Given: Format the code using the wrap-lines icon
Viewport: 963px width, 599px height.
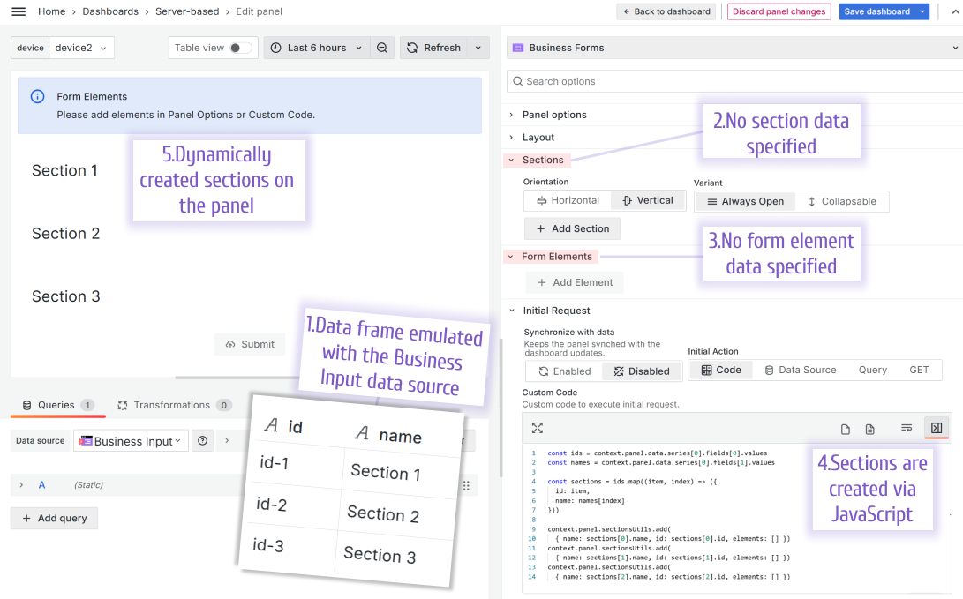Looking at the screenshot, I should click(906, 429).
